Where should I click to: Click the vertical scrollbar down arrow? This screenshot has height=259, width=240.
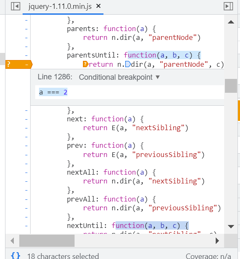231,226
